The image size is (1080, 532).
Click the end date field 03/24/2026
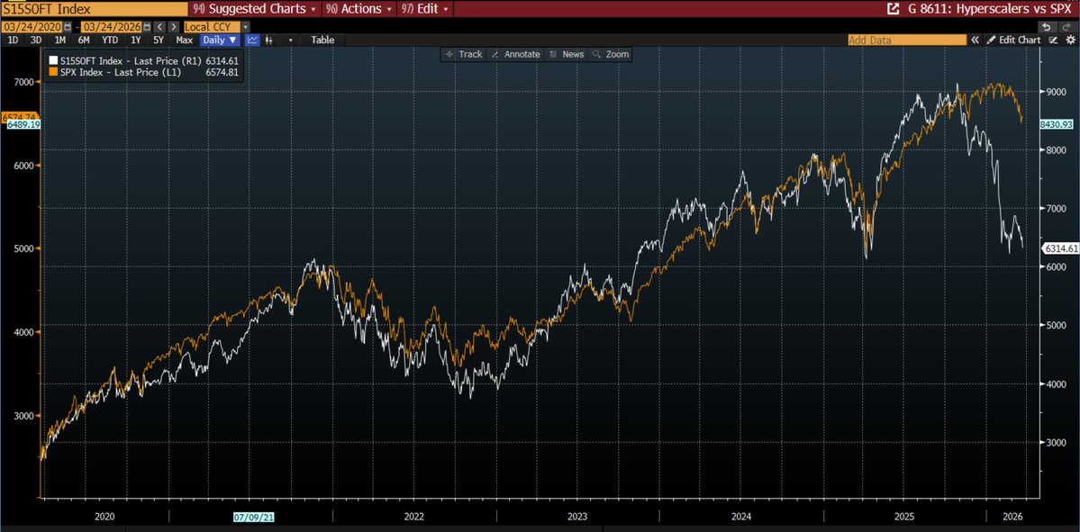(x=111, y=27)
